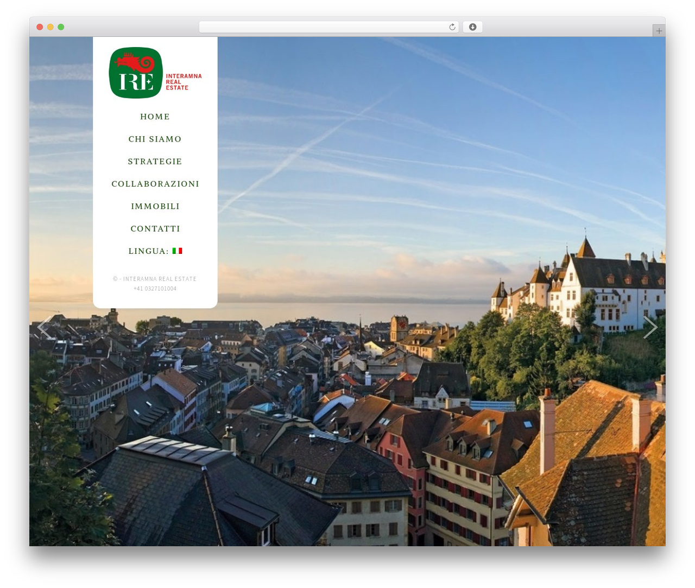The image size is (695, 588).
Task: Show the previous slide with left arrow
Action: (44, 327)
